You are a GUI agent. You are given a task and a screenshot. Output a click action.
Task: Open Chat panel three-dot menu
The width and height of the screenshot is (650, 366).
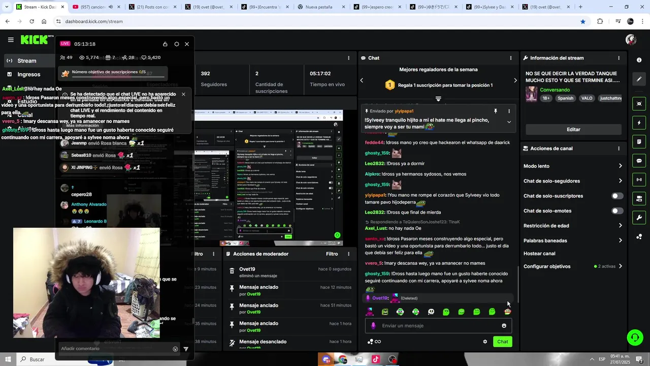(510, 58)
